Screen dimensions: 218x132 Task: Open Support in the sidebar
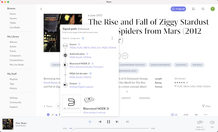point(14,107)
